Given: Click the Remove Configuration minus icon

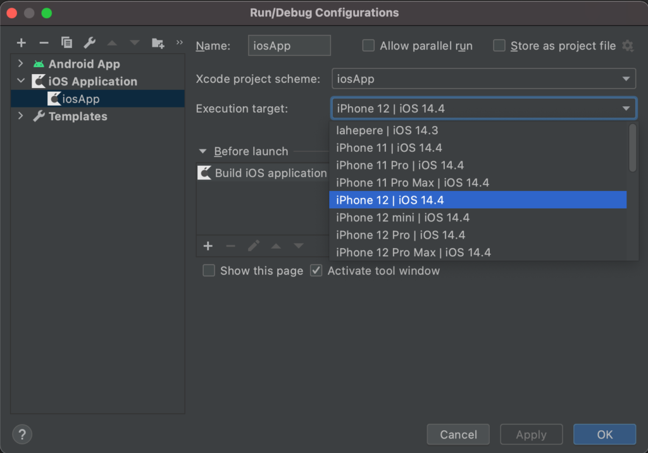Looking at the screenshot, I should point(44,43).
